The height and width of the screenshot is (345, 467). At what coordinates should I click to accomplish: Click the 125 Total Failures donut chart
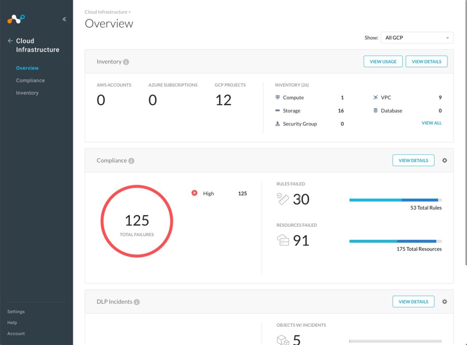(x=137, y=221)
